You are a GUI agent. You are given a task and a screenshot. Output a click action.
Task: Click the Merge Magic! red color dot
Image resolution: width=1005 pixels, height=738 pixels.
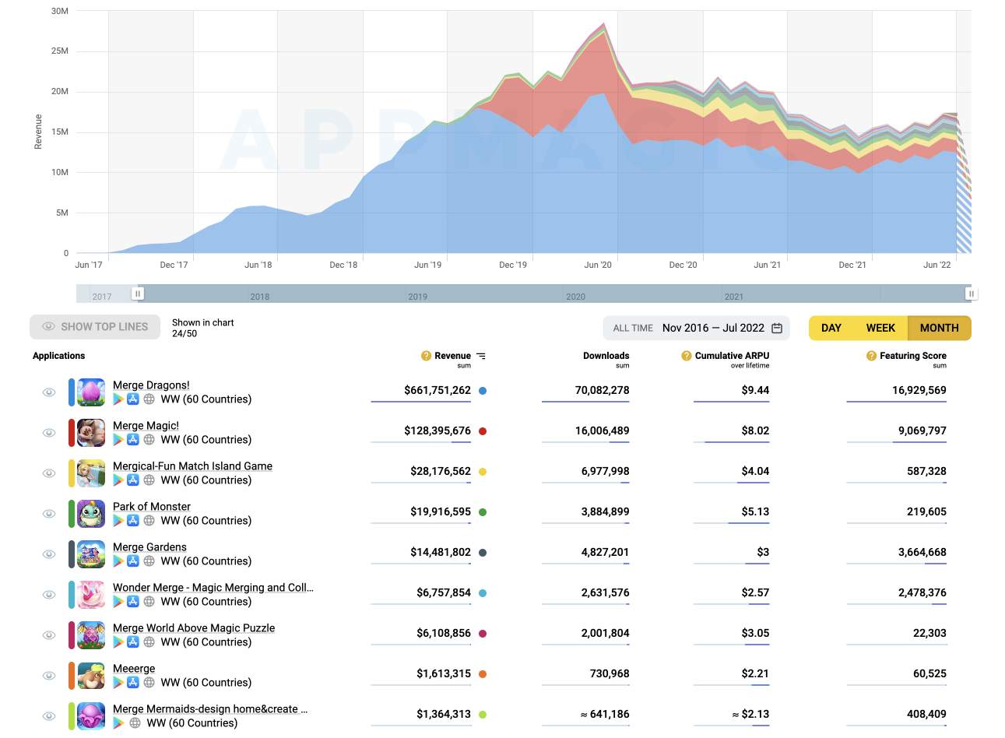coord(483,431)
